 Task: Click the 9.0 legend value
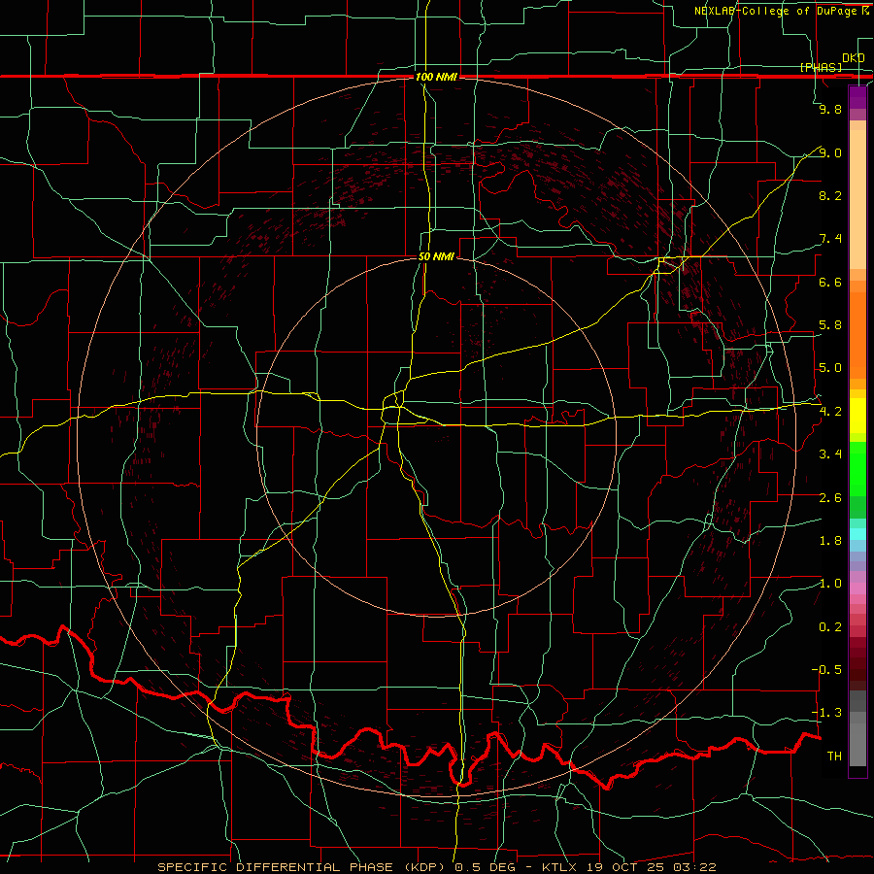pos(830,152)
